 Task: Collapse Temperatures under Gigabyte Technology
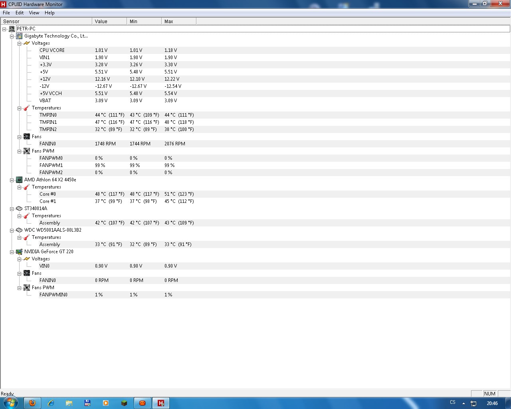tap(19, 108)
